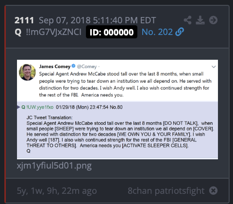
Task: Collapse the Q post using the triangle arrow
Action: pyautogui.click(x=18, y=107)
